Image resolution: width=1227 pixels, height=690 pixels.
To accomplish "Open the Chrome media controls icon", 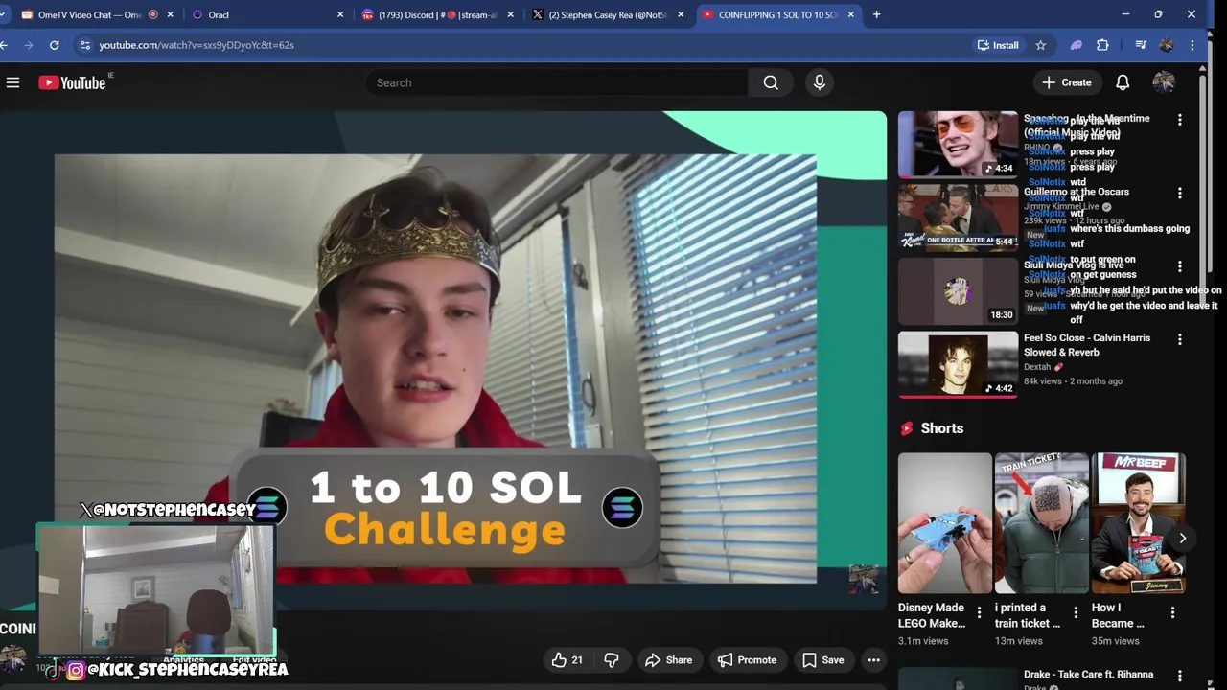I will click(x=1140, y=45).
